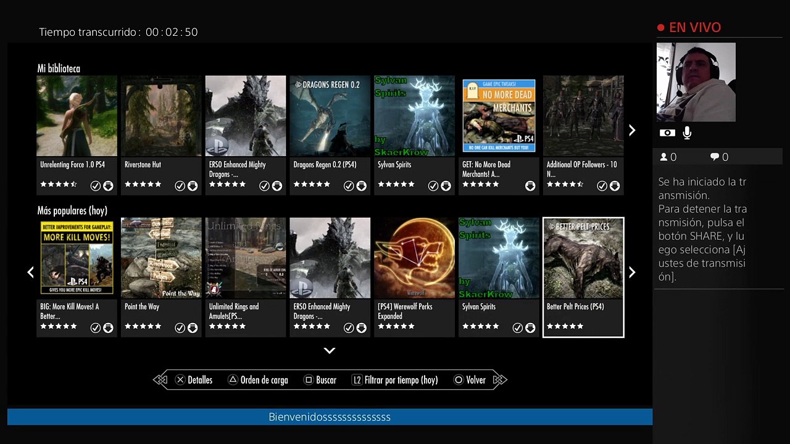
Task: Click the viewers count icon
Action: click(x=664, y=157)
